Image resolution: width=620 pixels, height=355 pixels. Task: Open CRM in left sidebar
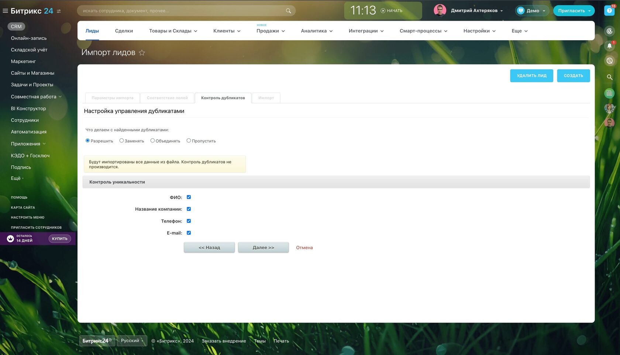tap(16, 27)
